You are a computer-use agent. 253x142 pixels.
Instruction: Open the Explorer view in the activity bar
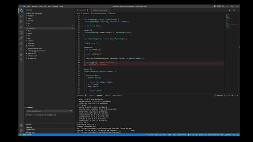(x=21, y=11)
